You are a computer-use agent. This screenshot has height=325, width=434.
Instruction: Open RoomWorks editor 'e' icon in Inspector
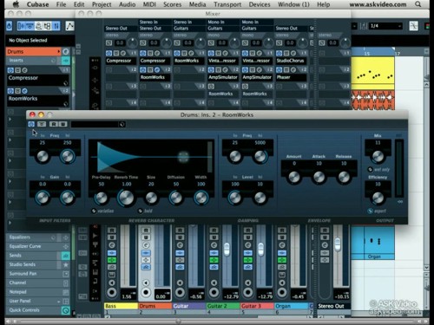coord(24,91)
